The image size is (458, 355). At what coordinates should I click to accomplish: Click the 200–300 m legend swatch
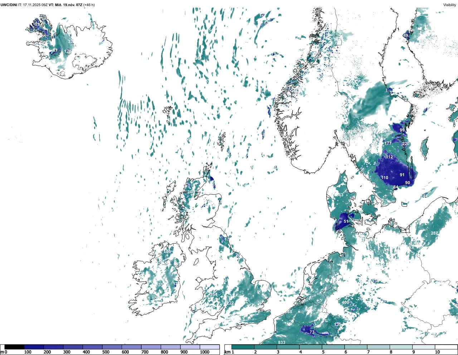pos(54,347)
